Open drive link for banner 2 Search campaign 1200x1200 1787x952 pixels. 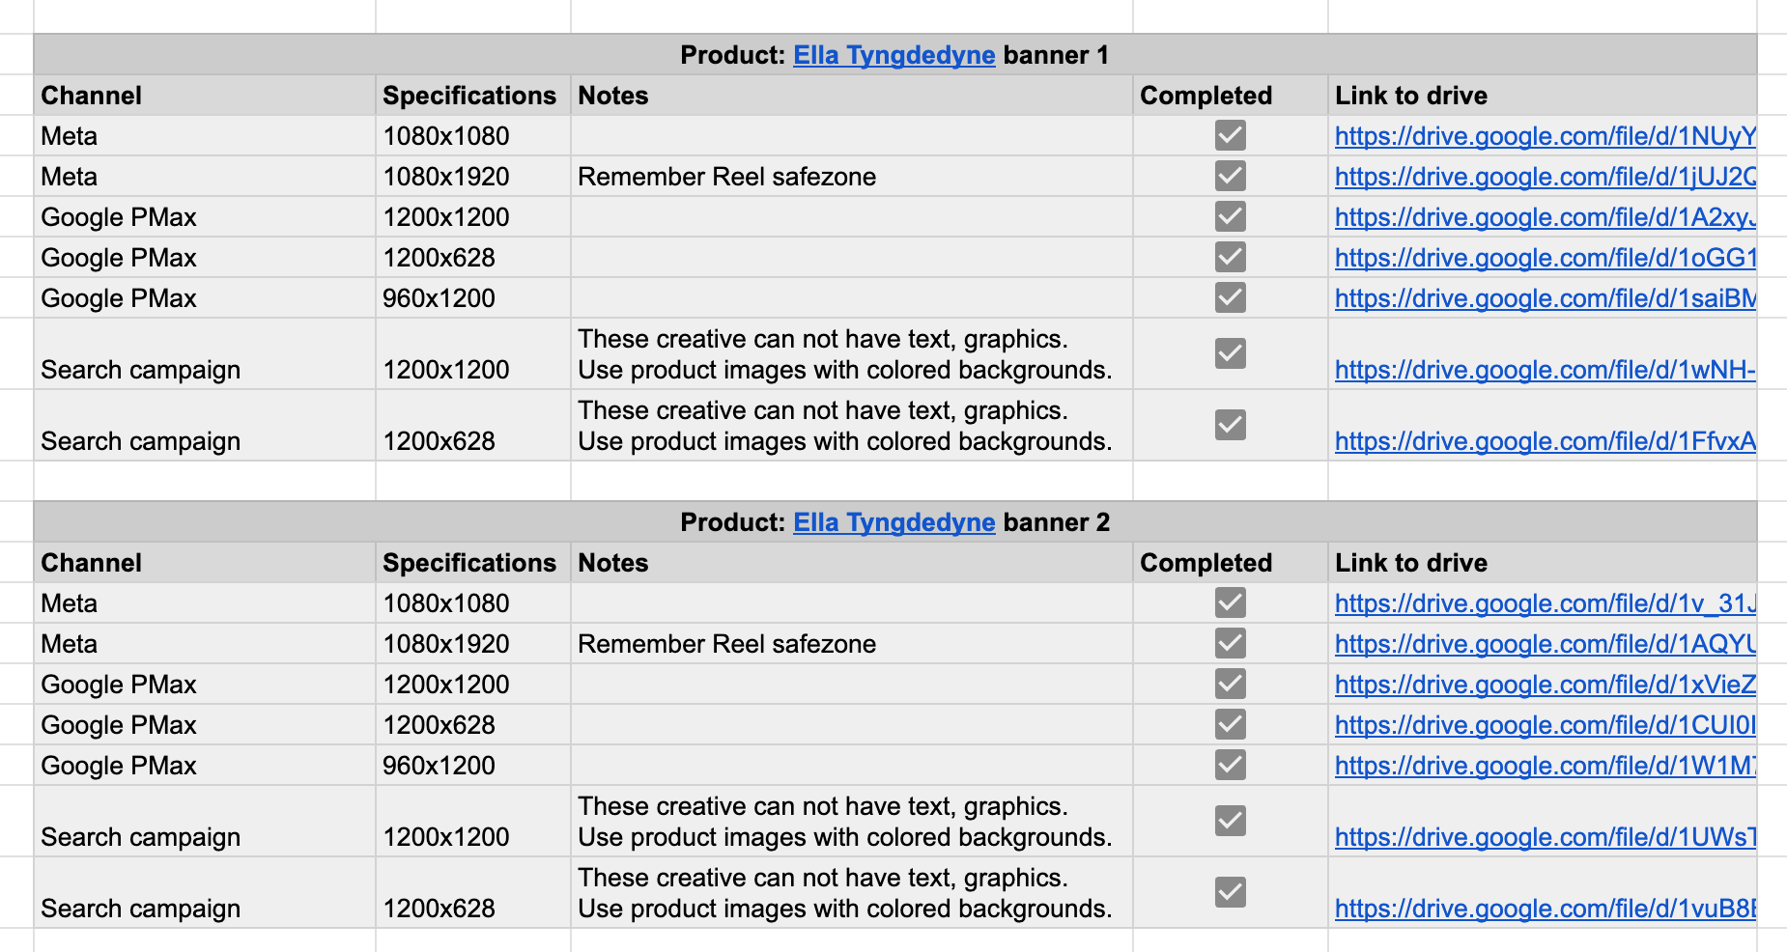tap(1545, 837)
